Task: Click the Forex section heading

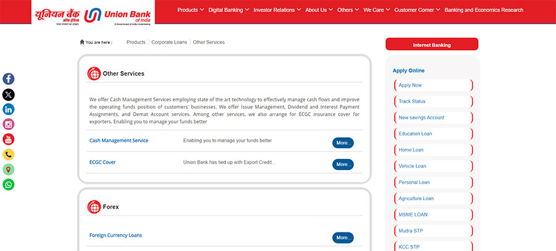Action: click(x=111, y=206)
